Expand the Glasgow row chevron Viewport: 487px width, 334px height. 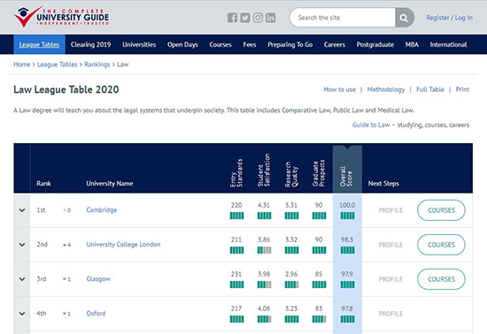click(x=22, y=279)
